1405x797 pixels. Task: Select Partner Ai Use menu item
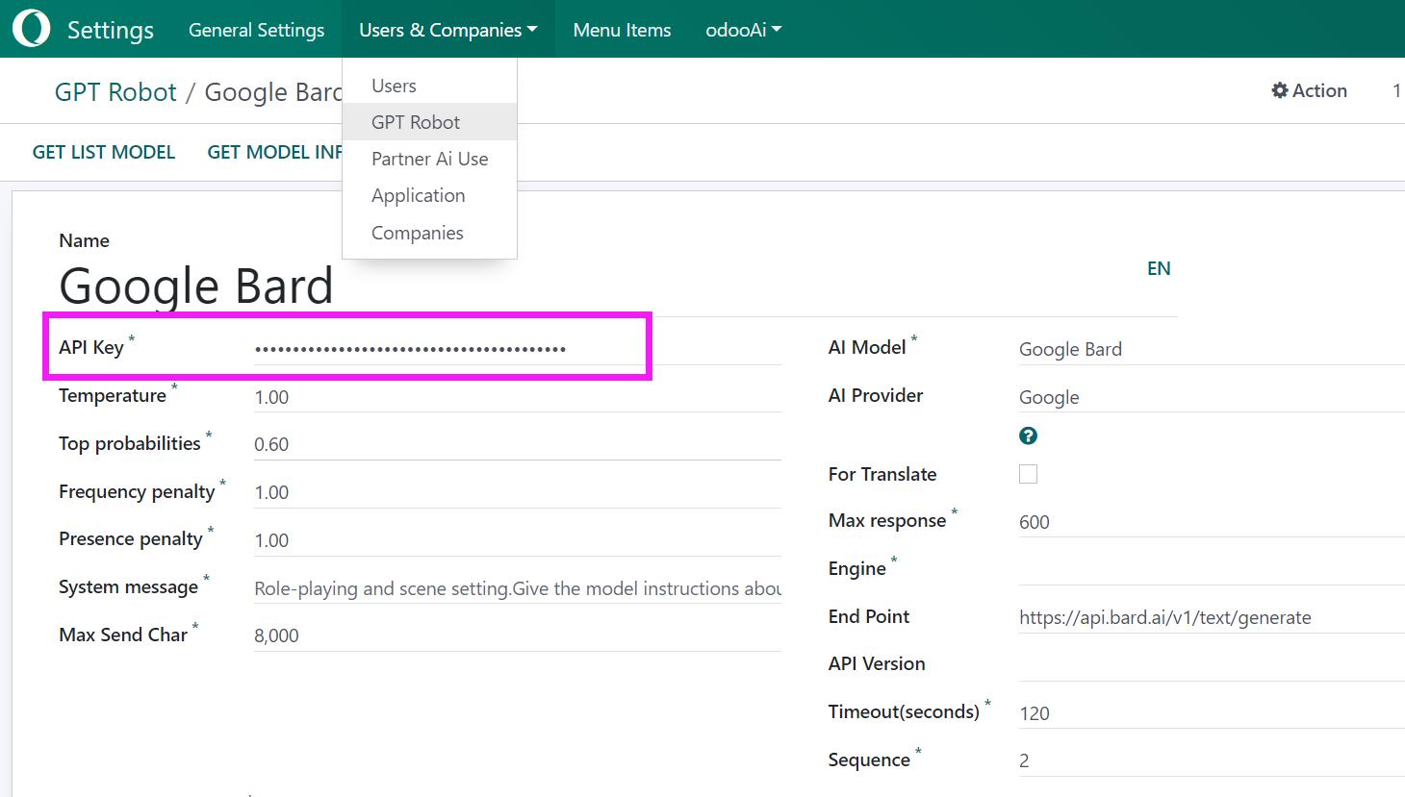tap(429, 159)
